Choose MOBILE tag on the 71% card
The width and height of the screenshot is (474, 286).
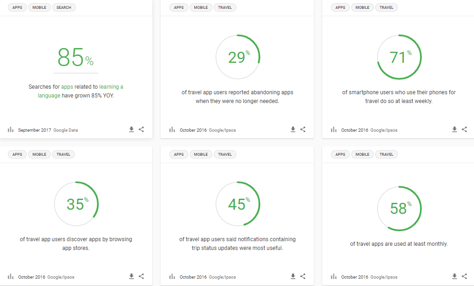click(x=362, y=7)
